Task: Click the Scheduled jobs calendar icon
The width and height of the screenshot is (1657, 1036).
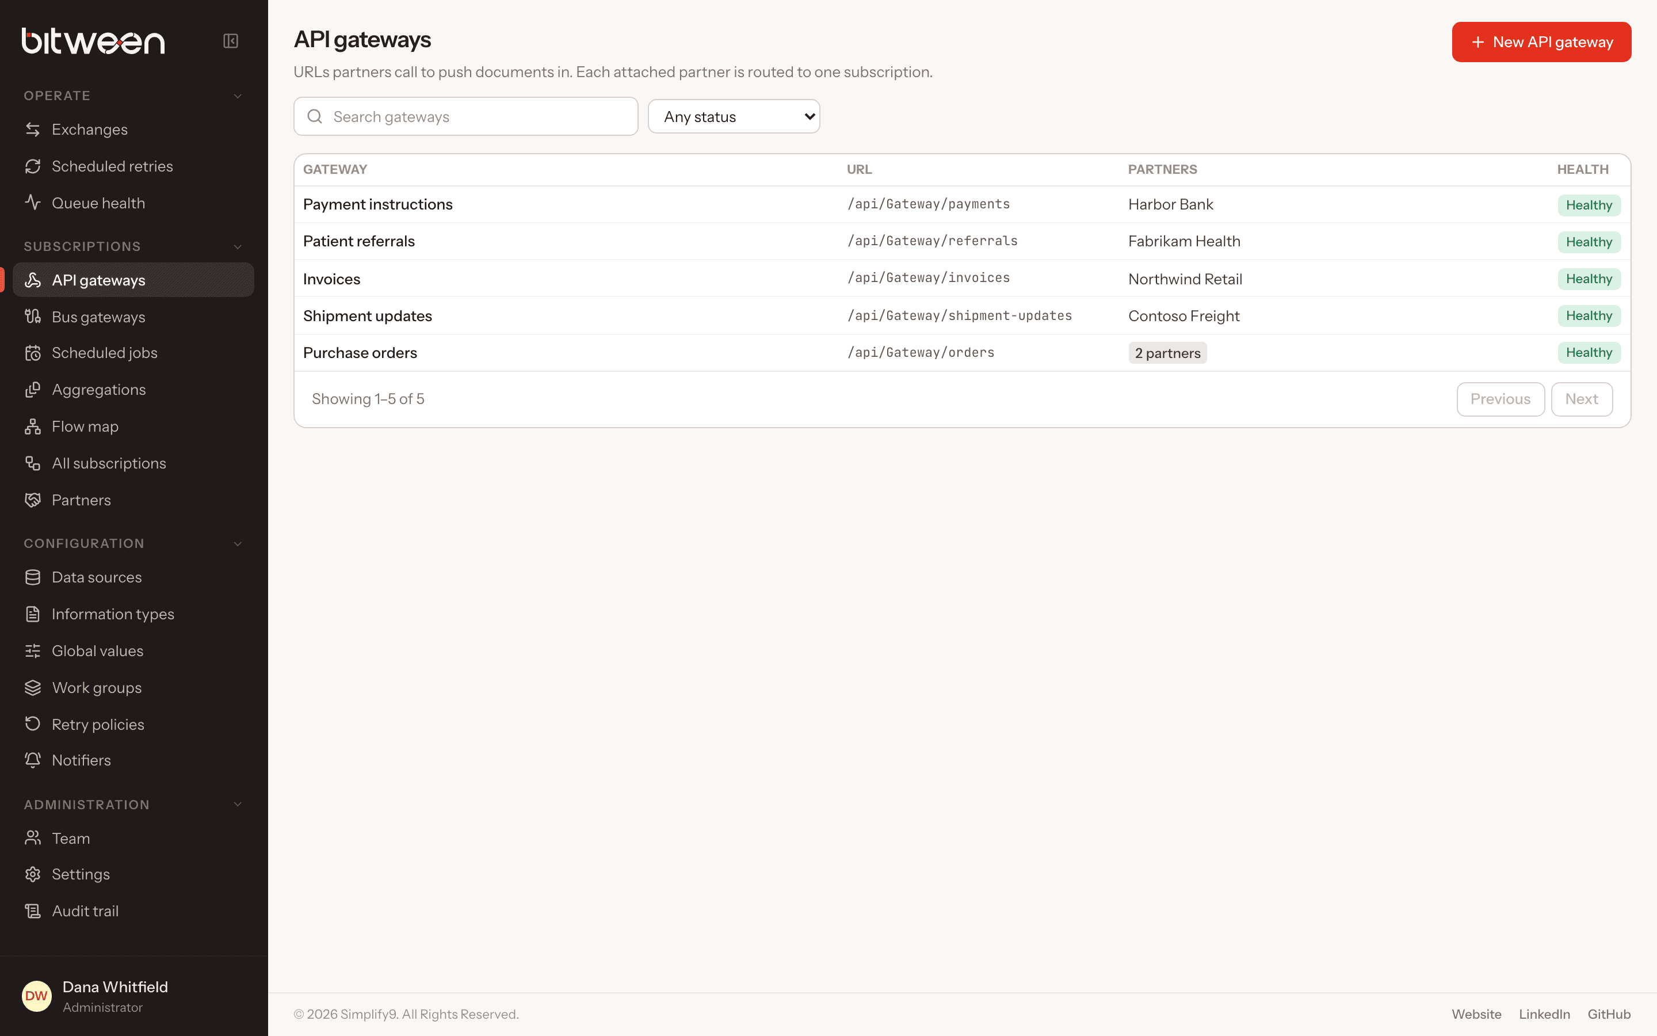Action: [33, 353]
